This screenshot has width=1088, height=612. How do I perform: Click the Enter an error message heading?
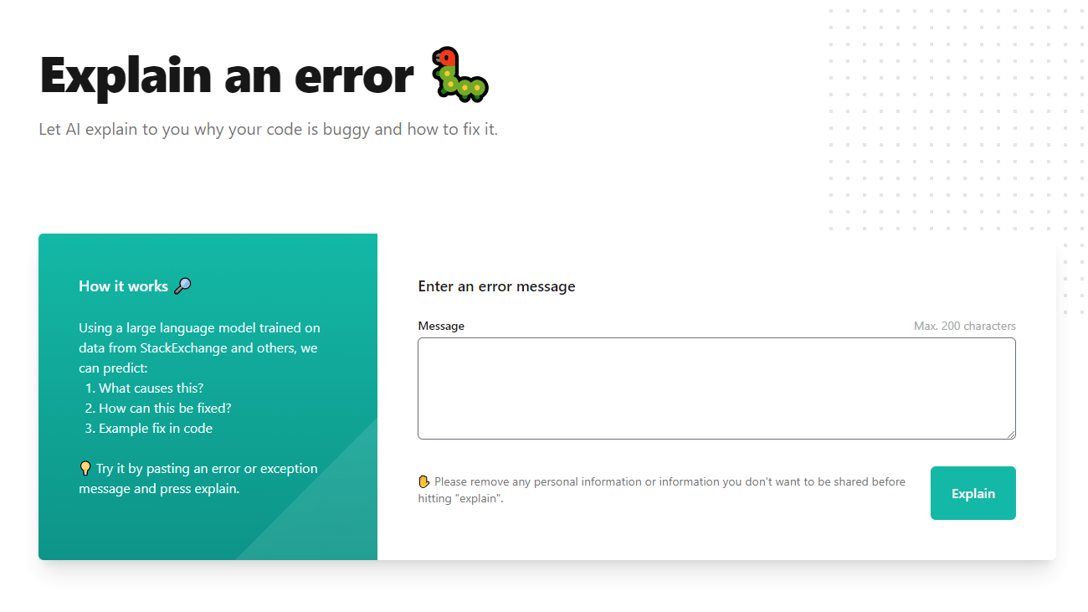[497, 286]
